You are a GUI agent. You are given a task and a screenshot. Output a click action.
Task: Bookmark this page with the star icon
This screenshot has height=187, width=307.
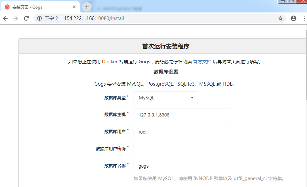(x=280, y=18)
